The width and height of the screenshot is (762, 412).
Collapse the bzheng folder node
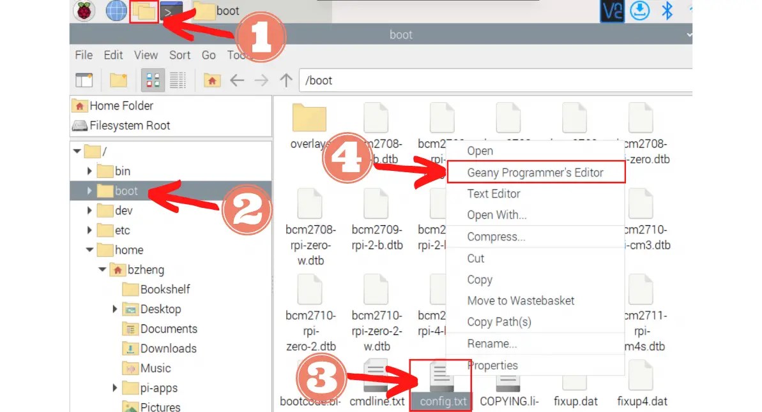coord(102,269)
